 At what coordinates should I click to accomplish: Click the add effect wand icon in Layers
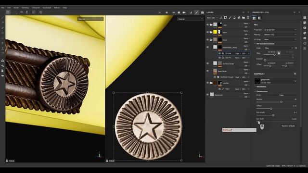coord(221,18)
